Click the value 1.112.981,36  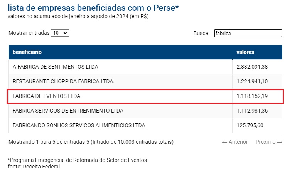click(x=252, y=111)
